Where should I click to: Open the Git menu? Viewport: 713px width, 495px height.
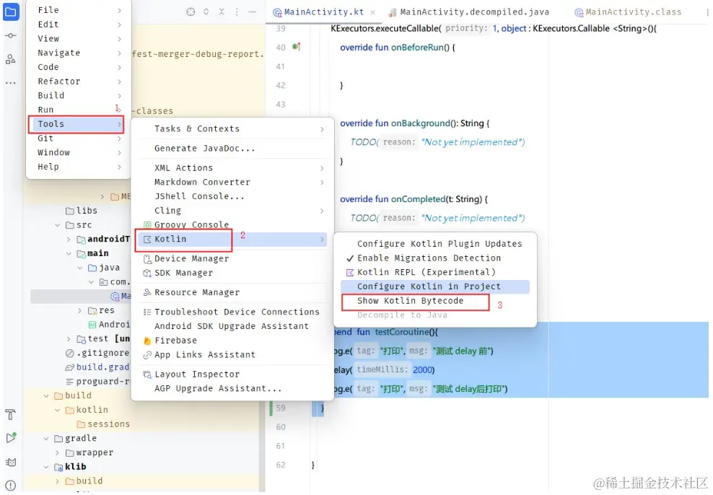pyautogui.click(x=79, y=139)
